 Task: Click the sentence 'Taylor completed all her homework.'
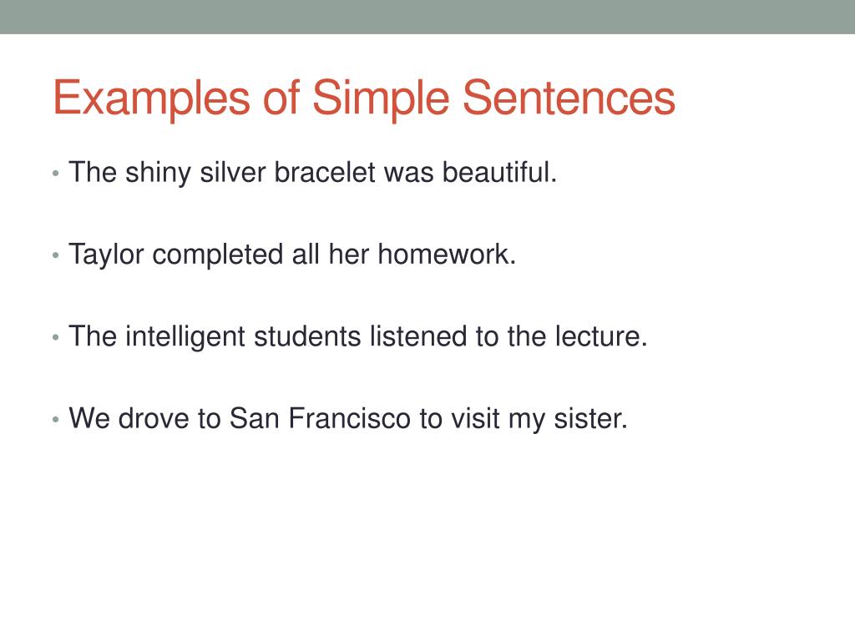(292, 255)
